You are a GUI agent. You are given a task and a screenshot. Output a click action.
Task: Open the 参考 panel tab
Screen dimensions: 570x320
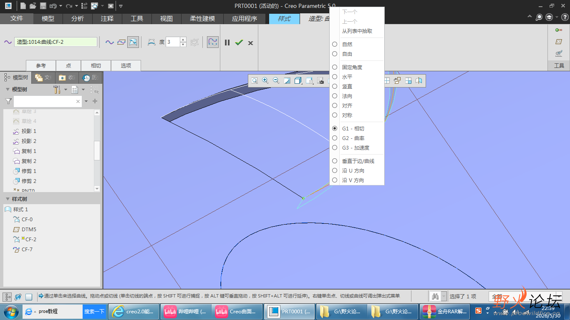40,65
